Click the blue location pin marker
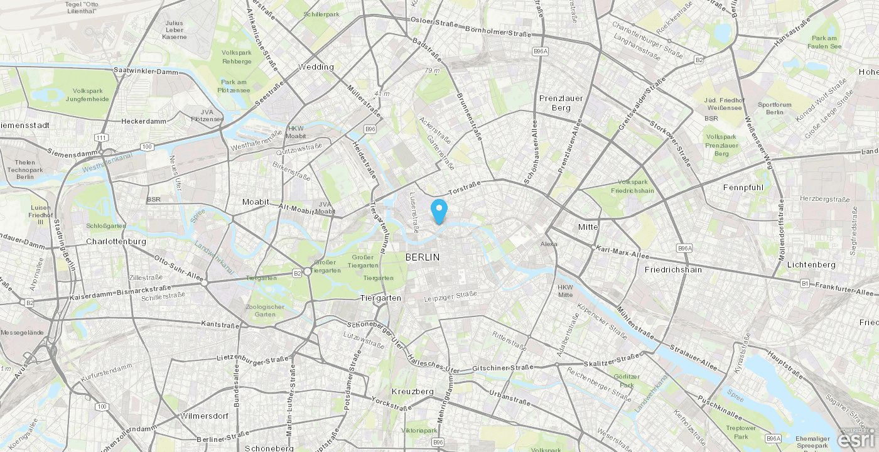The height and width of the screenshot is (452, 879). point(439,212)
